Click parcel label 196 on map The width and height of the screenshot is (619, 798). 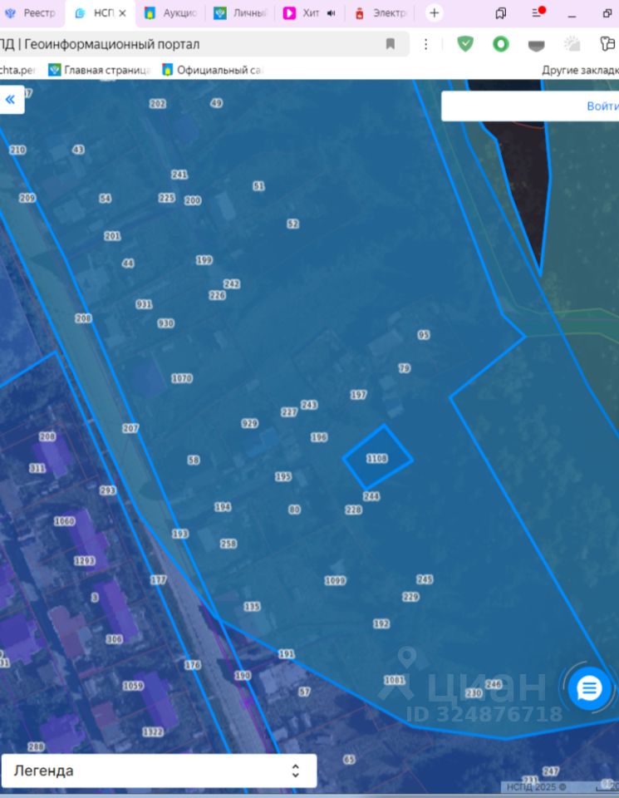(319, 437)
